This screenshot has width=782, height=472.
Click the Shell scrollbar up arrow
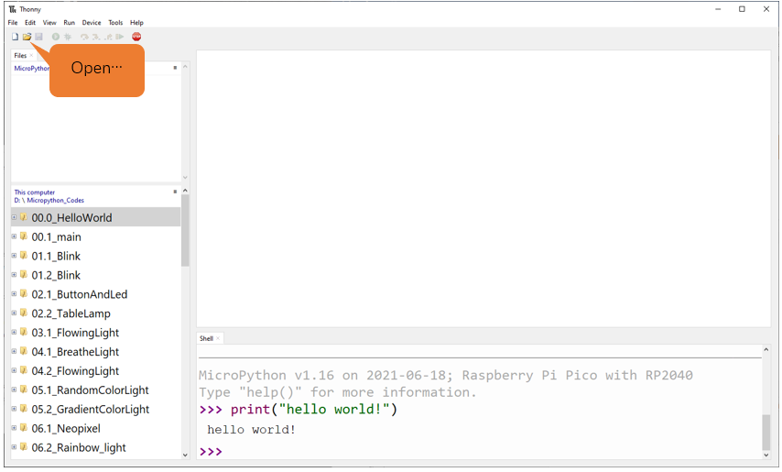tap(766, 350)
